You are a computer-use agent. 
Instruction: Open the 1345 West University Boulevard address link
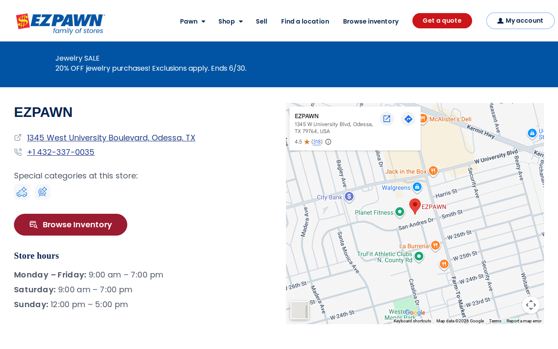pyautogui.click(x=111, y=138)
